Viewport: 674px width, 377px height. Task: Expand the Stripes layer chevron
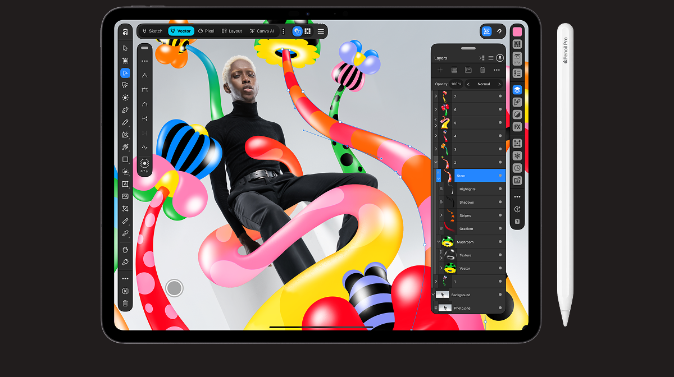pos(441,215)
